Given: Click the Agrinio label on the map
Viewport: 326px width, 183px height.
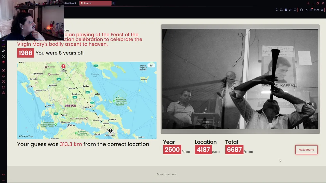Looking at the screenshot, I should pos(64,115).
